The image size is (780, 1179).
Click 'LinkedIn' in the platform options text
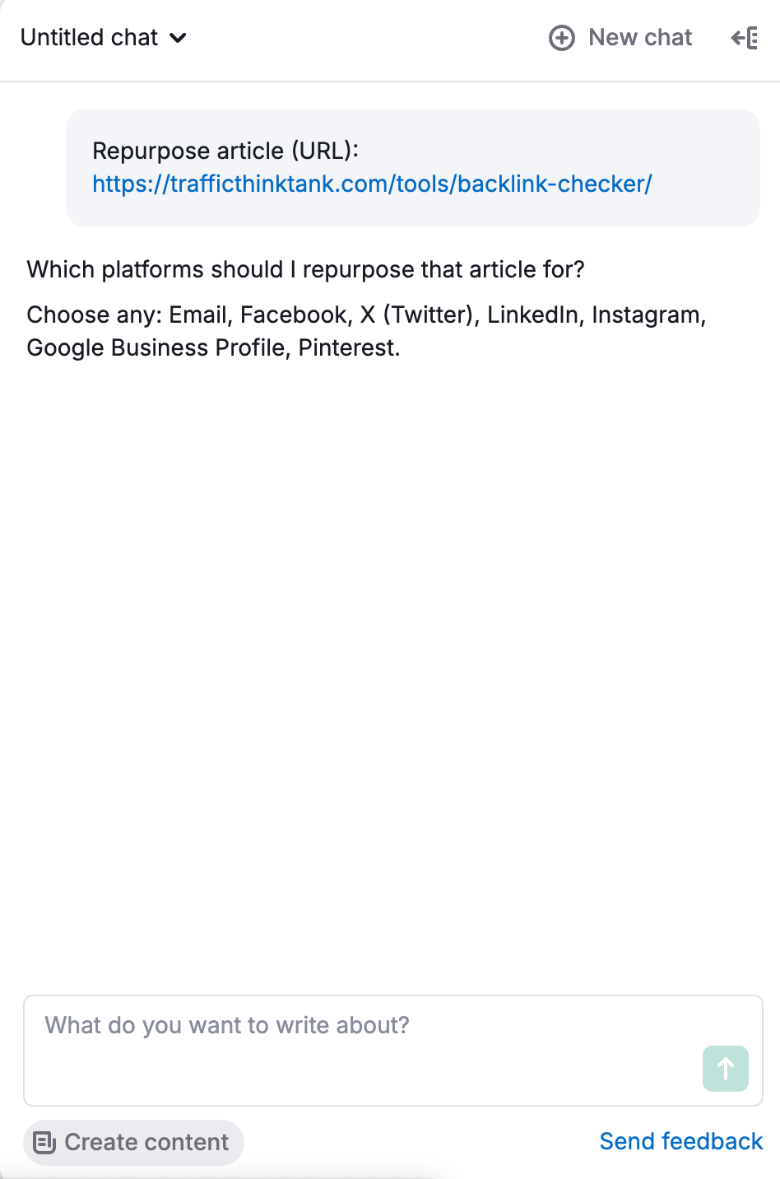532,315
